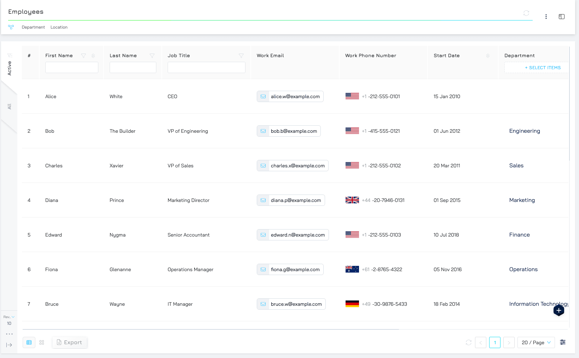Select the Active vertical tab
Viewport: 579px width, 358px height.
coord(10,68)
